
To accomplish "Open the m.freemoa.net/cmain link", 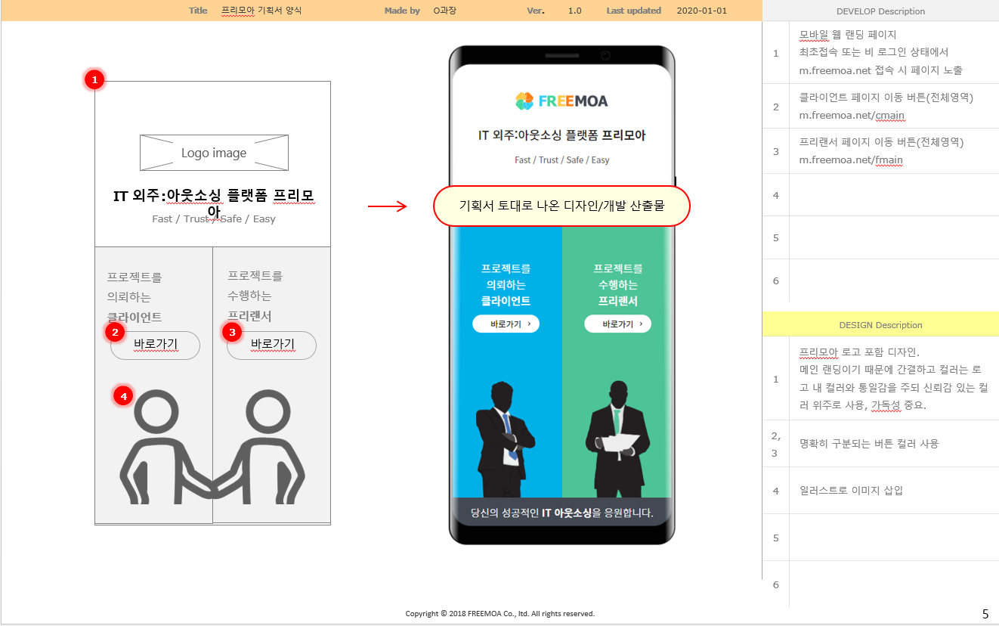I will (x=852, y=116).
